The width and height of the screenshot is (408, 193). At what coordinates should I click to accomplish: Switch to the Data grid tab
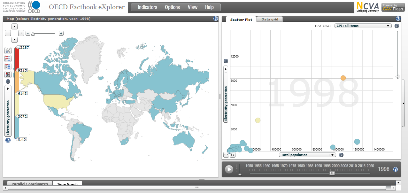tap(270, 19)
